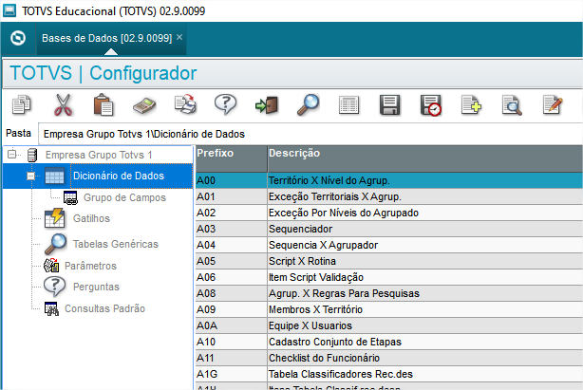Image resolution: width=583 pixels, height=390 pixels.
Task: Click the TOTVS logo icon in tab bar
Action: click(18, 38)
